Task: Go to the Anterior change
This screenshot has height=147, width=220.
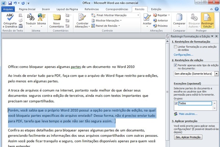Action: coord(161,20)
